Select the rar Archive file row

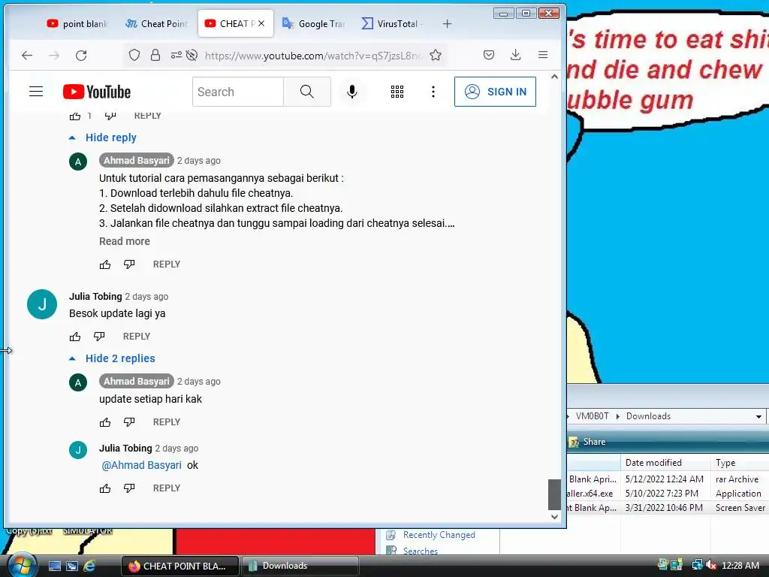coord(668,479)
